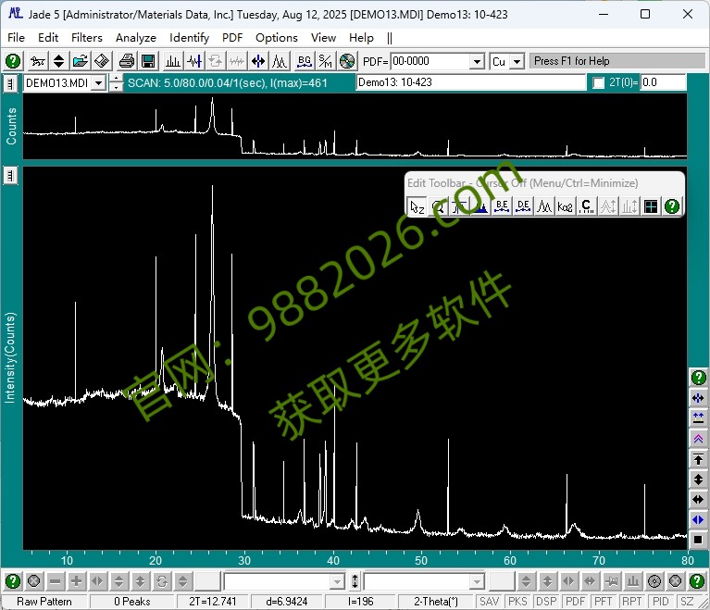Print the pattern with the printer icon
Image resolution: width=710 pixels, height=610 pixels.
126,61
